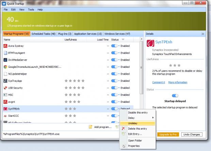Image resolution: width=211 pixels, height=151 pixels.
Task: Toggle the Details panel status switch
Action: click(x=175, y=96)
